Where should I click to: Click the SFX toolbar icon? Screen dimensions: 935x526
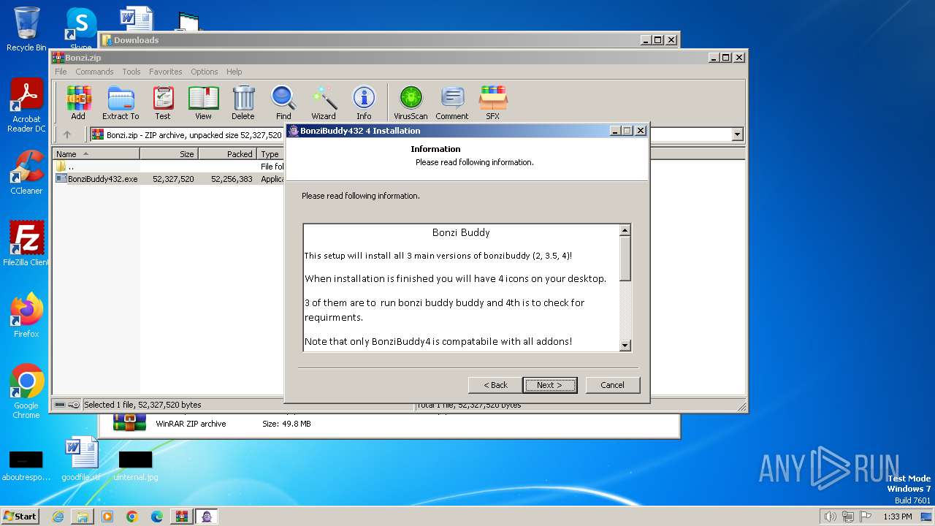493,102
